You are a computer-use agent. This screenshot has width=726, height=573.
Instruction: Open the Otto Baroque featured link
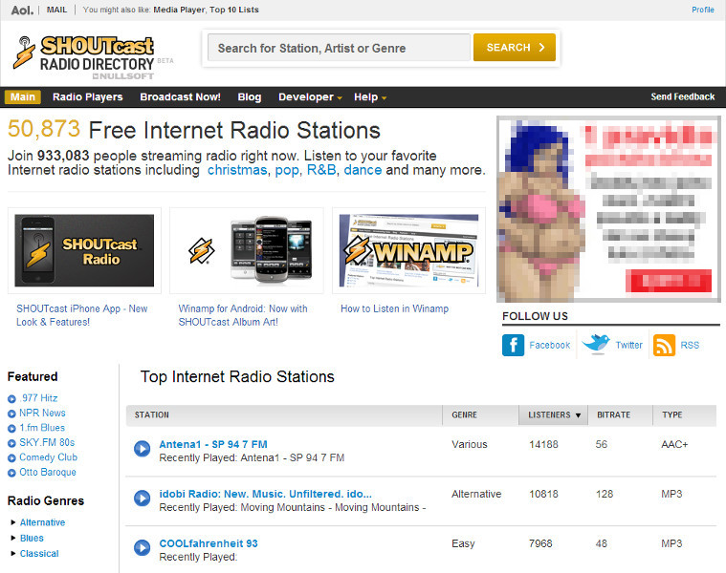pos(48,473)
